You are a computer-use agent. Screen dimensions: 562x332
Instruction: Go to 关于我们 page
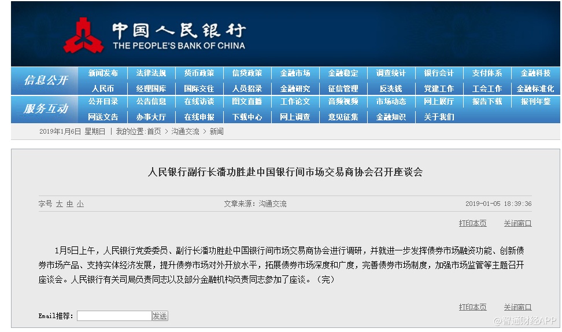coord(439,117)
